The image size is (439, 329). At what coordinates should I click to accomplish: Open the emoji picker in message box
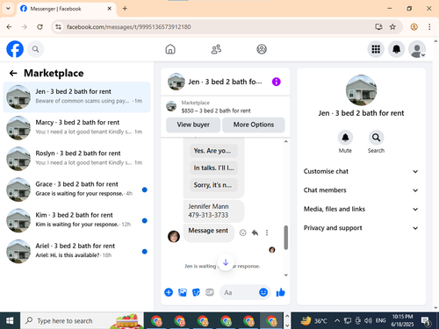pyautogui.click(x=263, y=292)
